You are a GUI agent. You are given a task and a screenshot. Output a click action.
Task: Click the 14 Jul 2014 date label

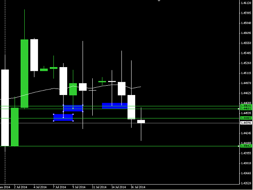point(119,187)
